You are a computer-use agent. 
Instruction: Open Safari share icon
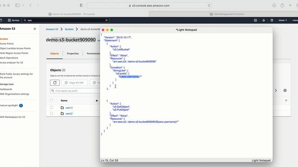(282, 5)
